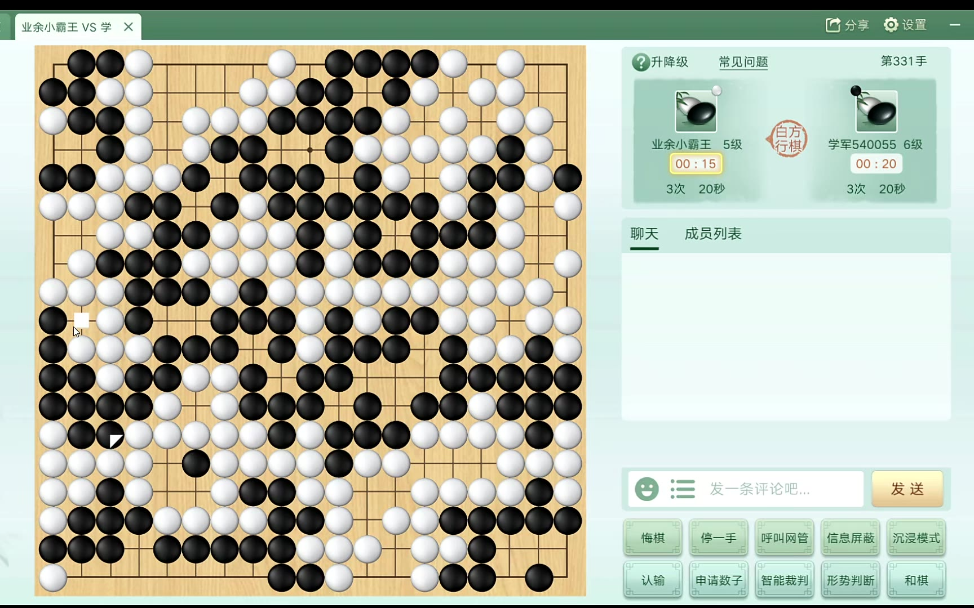Viewport: 974px width, 608px height.
Task: Open settings (设置) gear icon
Action: point(891,25)
